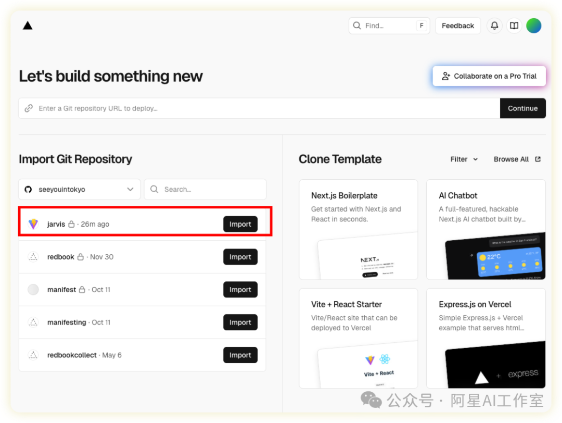
Task: Focus the repository Search field
Action: click(205, 189)
